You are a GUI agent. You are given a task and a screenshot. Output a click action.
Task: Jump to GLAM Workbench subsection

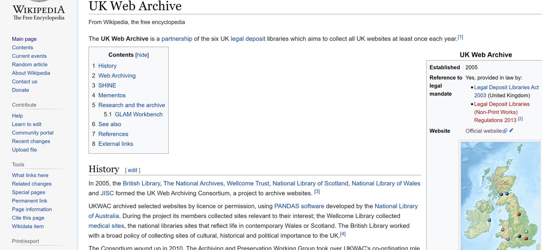(x=139, y=115)
